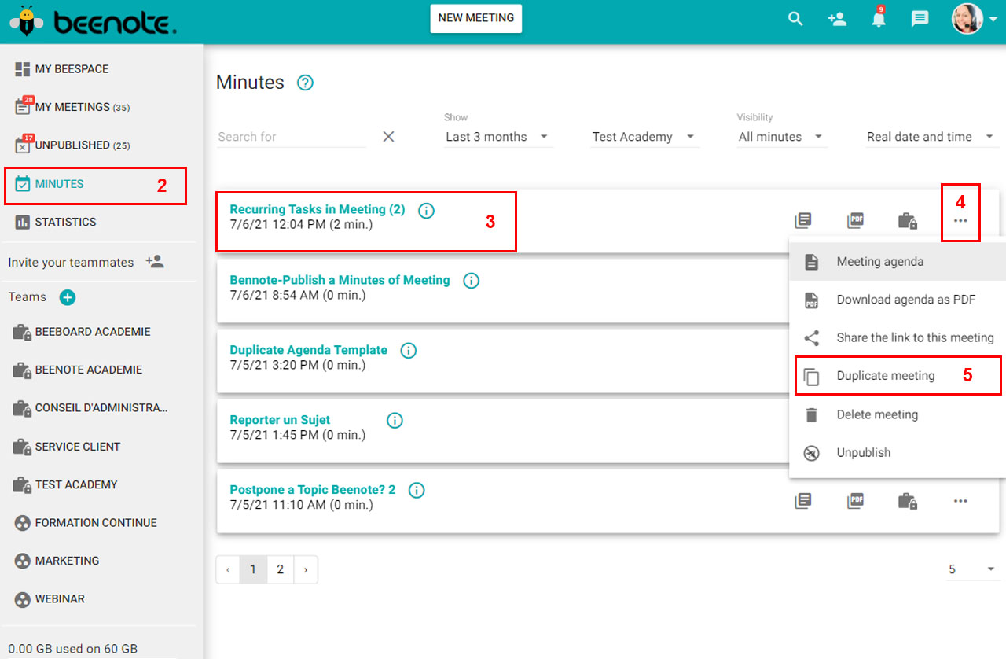Choose Unpublish from the menu
Viewport: 1006px width, 659px height.
898,453
